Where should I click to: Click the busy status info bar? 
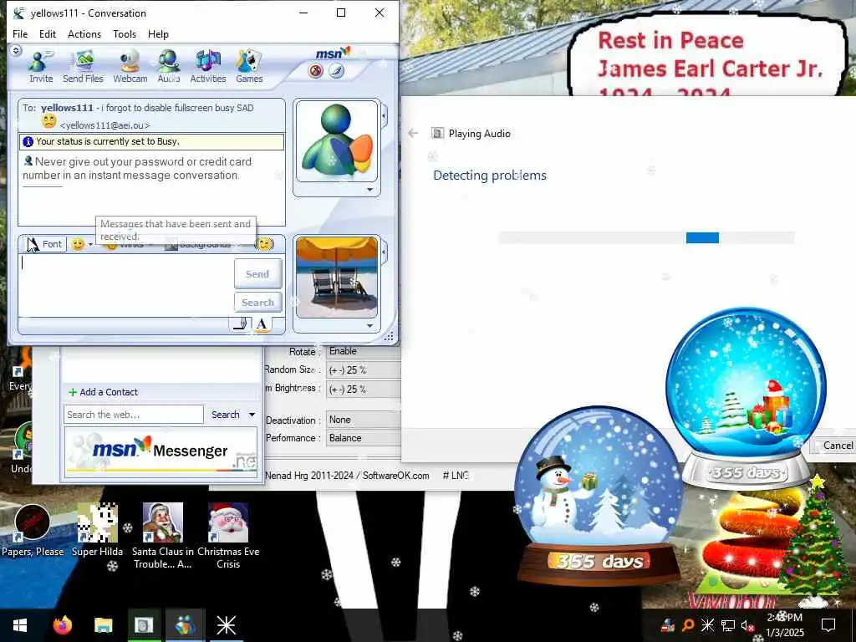tap(152, 141)
